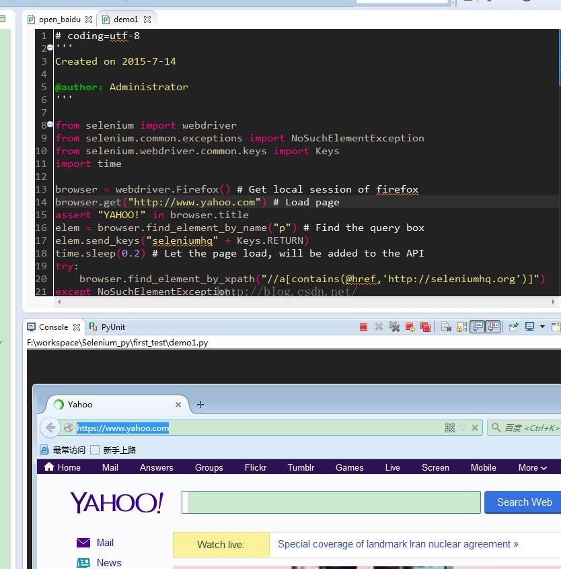Switch to open_baidu editor tab

pyautogui.click(x=59, y=20)
